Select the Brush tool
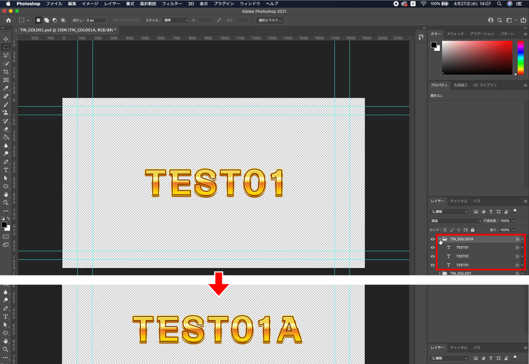 pos(6,105)
